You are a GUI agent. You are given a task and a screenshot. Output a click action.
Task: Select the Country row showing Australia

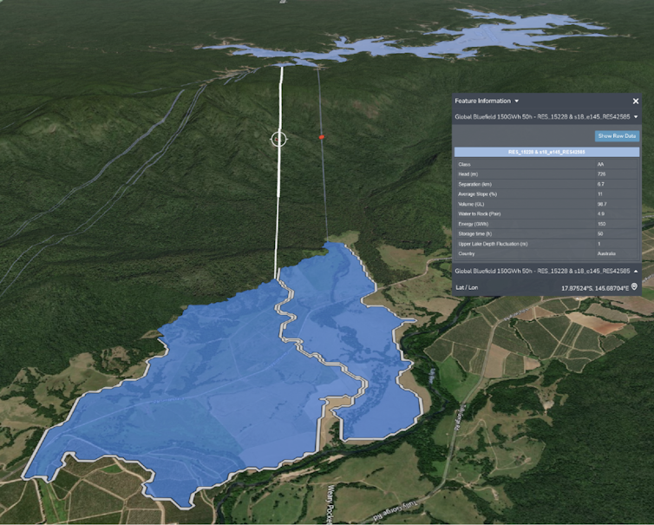pyautogui.click(x=546, y=253)
